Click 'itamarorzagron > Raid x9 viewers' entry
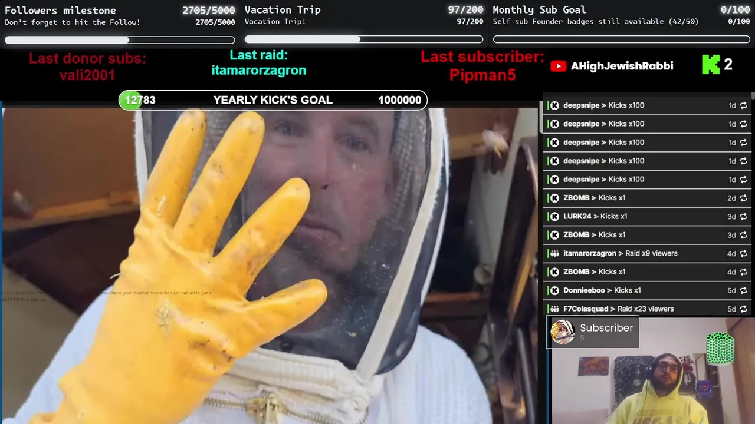 coord(621,253)
